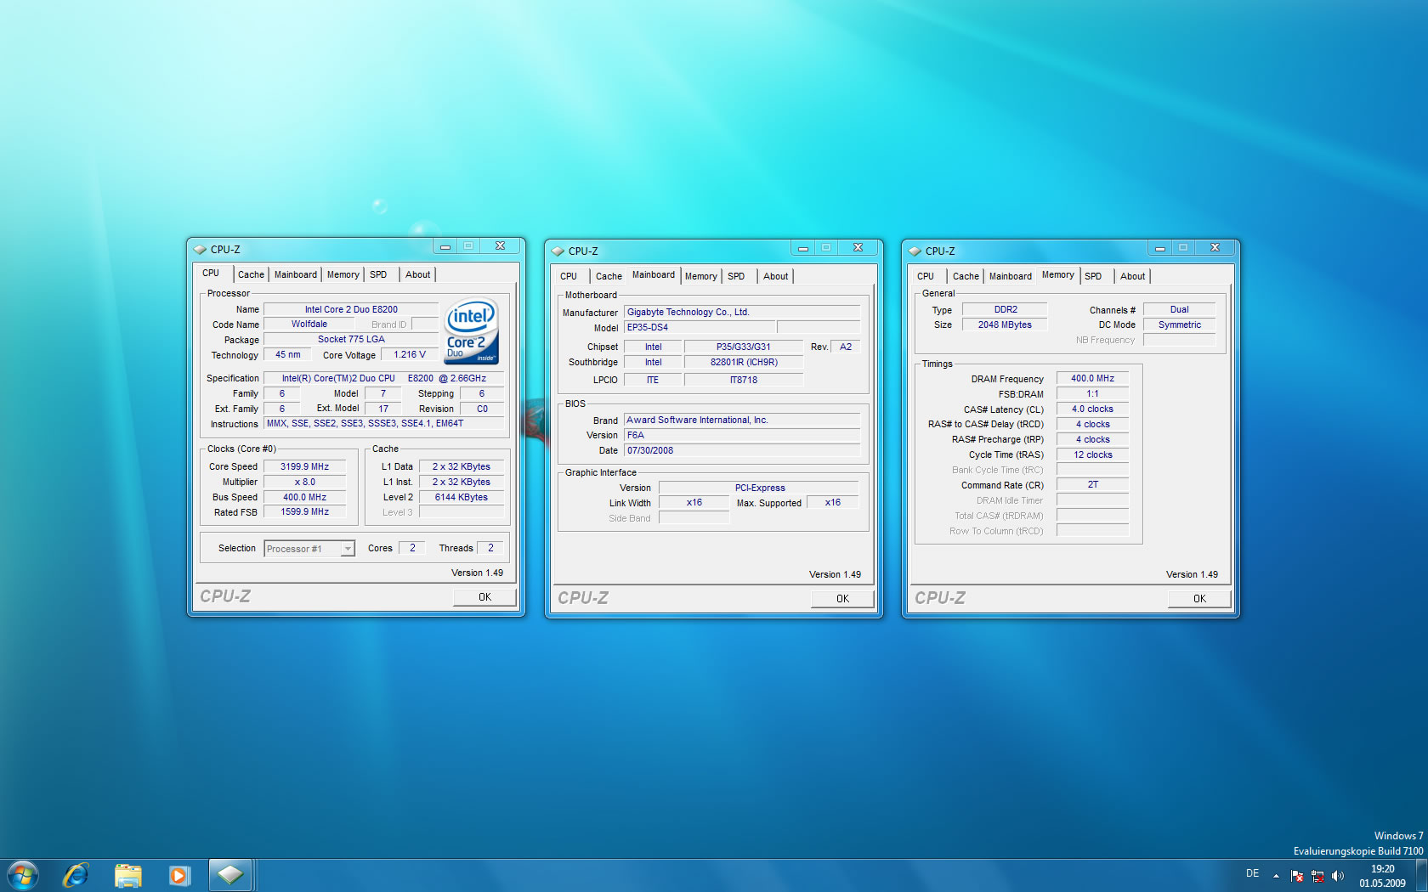
Task: Click the CPU-Z title icon in right window
Action: (x=915, y=251)
